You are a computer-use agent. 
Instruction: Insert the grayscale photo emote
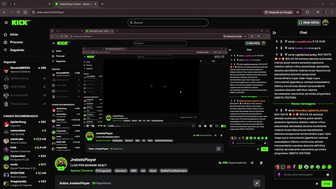tap(283, 167)
